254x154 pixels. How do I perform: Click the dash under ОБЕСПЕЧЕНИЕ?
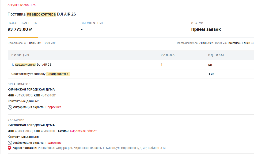click(x=82, y=29)
